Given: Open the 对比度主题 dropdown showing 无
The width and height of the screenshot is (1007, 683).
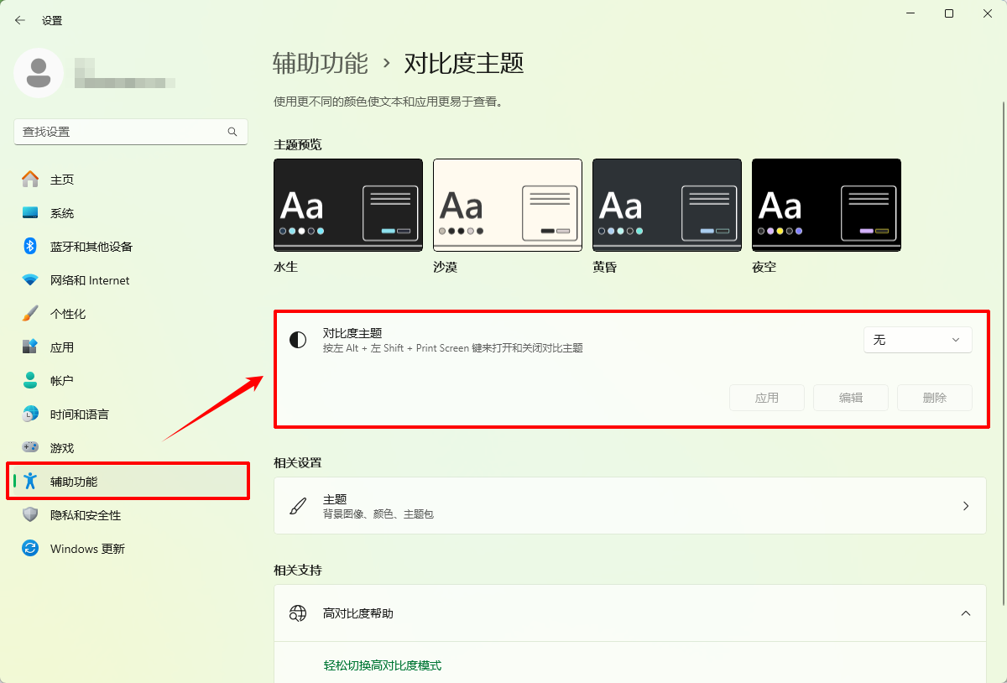Looking at the screenshot, I should click(x=918, y=340).
